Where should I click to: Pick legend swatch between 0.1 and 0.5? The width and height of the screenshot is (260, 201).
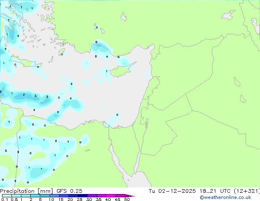[7, 196]
